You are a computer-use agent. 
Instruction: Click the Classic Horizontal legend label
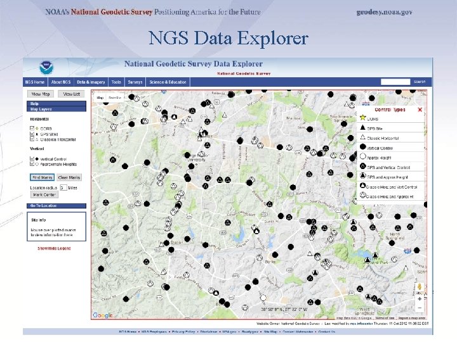tap(383, 139)
